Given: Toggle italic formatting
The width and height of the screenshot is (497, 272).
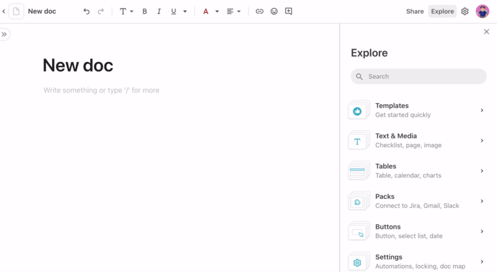Looking at the screenshot, I should [159, 11].
